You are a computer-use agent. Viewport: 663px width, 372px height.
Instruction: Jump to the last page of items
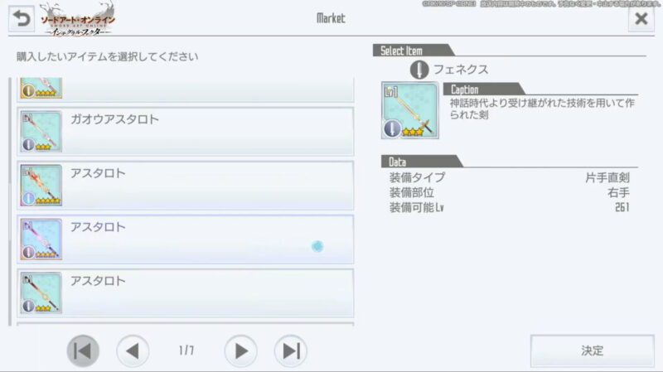click(x=291, y=350)
